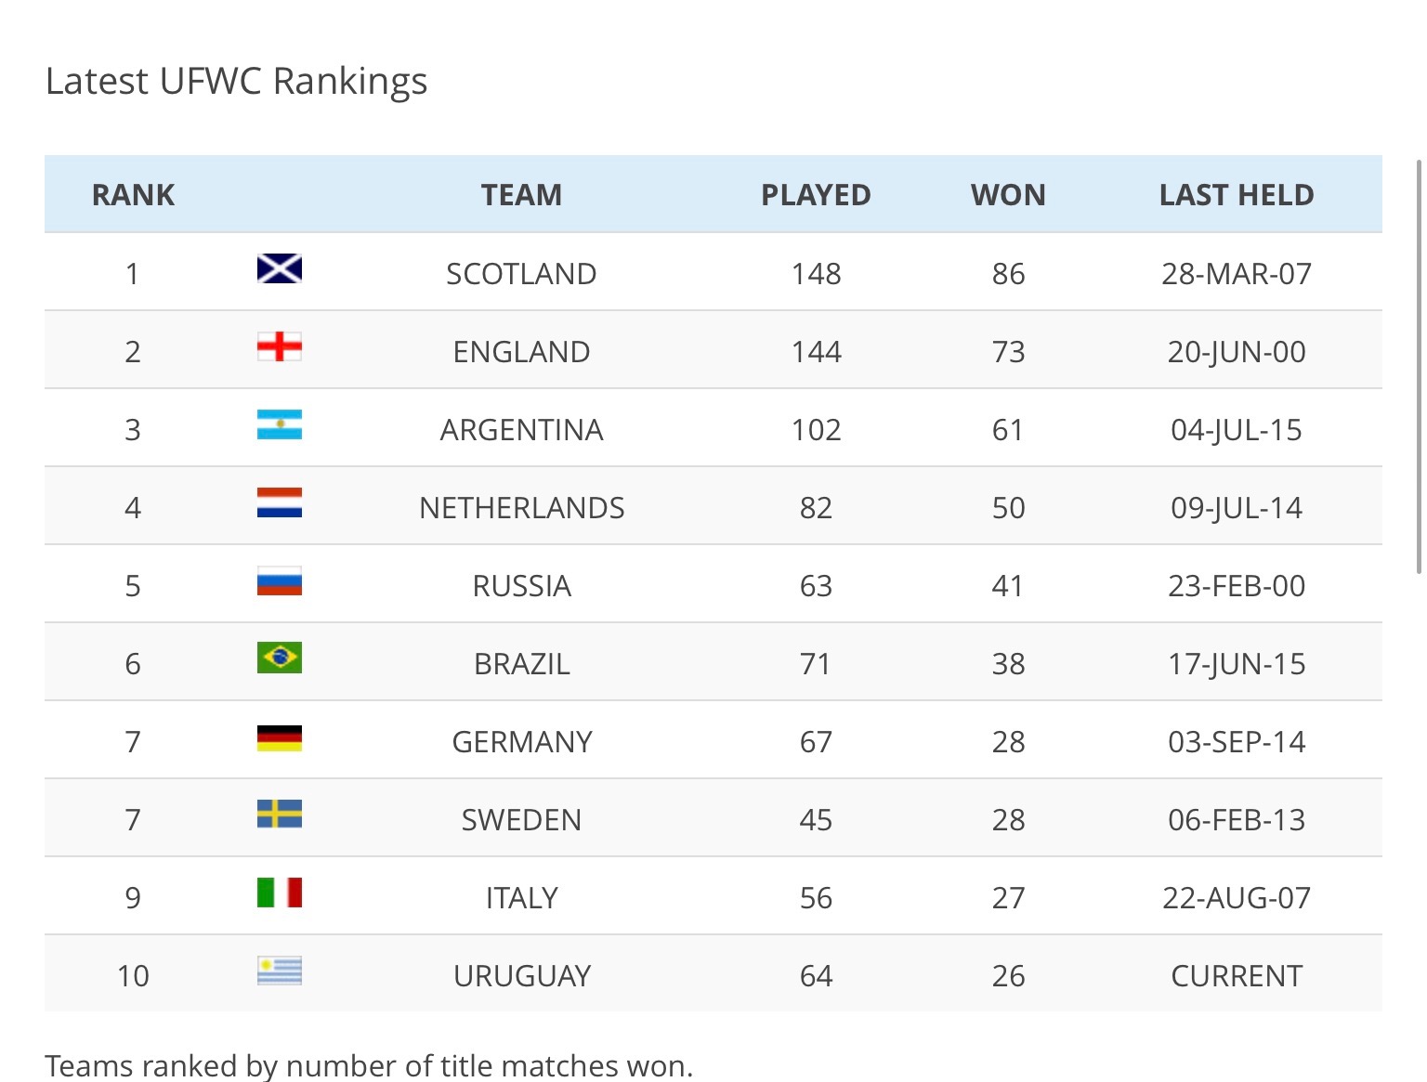Click the Argentina flag icon
Image resolution: width=1427 pixels, height=1082 pixels.
(x=278, y=428)
